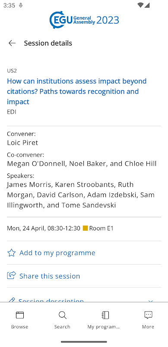Select the Search tab label

point(62,327)
